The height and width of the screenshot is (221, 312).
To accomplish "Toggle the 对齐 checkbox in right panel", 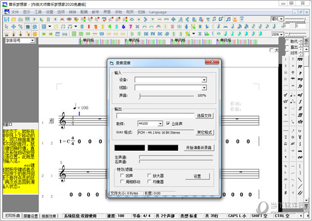I will (286, 53).
